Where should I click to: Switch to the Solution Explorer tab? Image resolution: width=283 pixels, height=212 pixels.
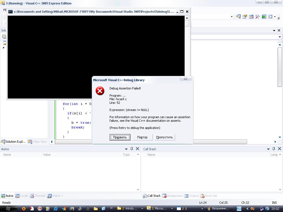click(14, 142)
